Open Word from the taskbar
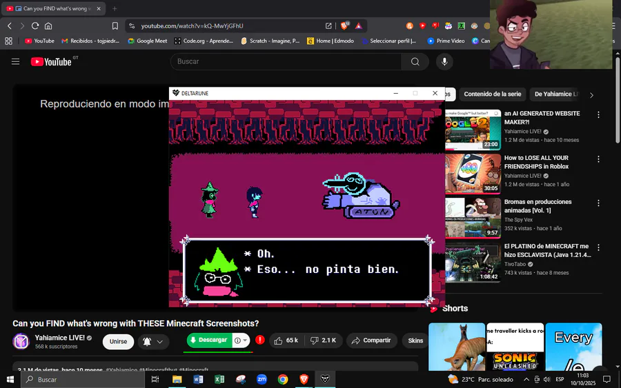Viewport: 621px width, 388px height. [x=198, y=380]
